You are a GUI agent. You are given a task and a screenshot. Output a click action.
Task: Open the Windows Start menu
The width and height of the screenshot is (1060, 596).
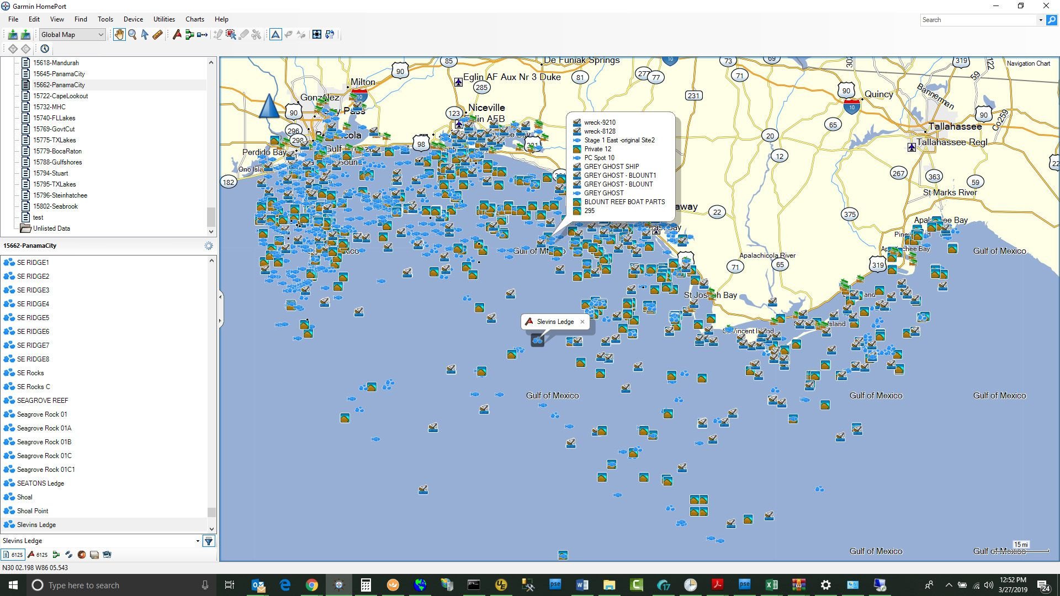(13, 585)
